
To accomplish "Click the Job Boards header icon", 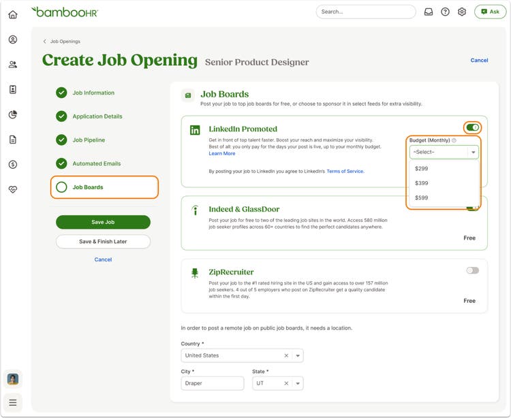I will coord(188,95).
